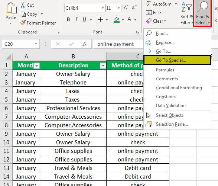Click the Select All corner triangle
This screenshot has height=186, width=218.
8,57
